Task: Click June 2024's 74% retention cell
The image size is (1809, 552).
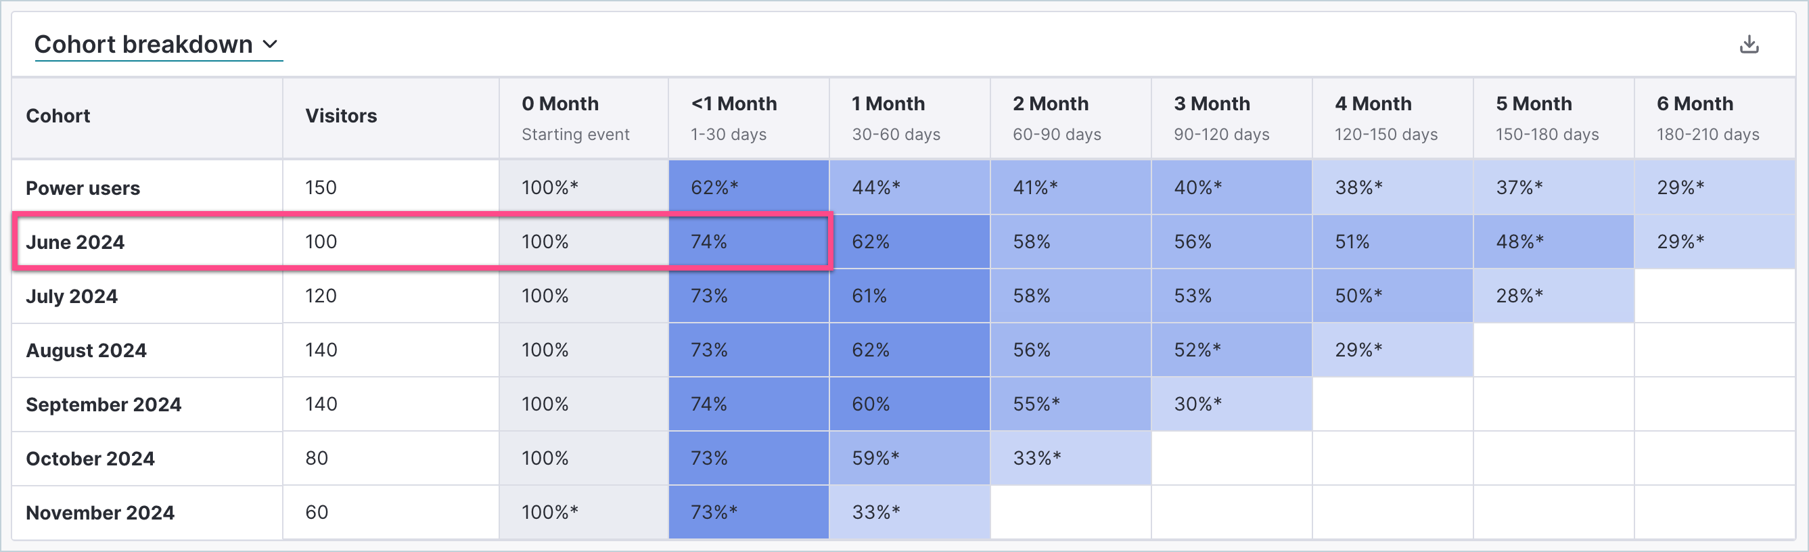Action: click(x=709, y=242)
